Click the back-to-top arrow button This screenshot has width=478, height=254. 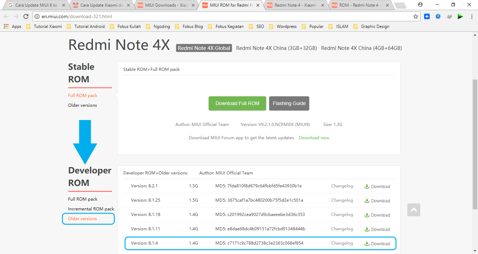(x=414, y=210)
